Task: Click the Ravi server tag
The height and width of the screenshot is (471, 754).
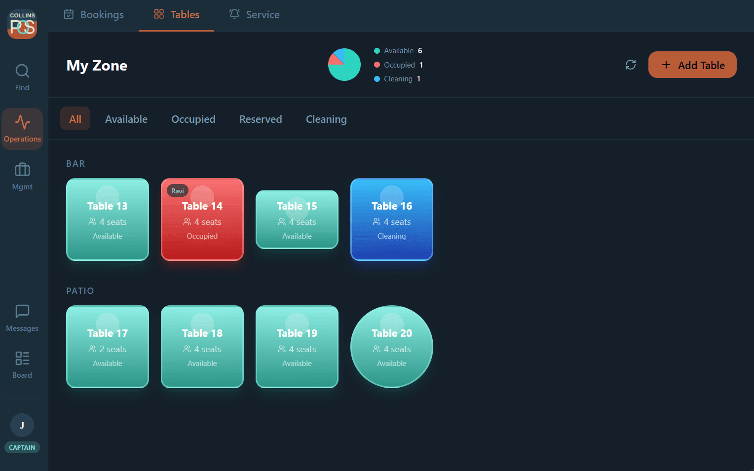Action: 178,191
